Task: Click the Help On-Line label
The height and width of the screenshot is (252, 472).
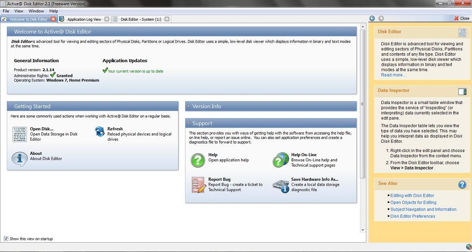Action: 304,155
